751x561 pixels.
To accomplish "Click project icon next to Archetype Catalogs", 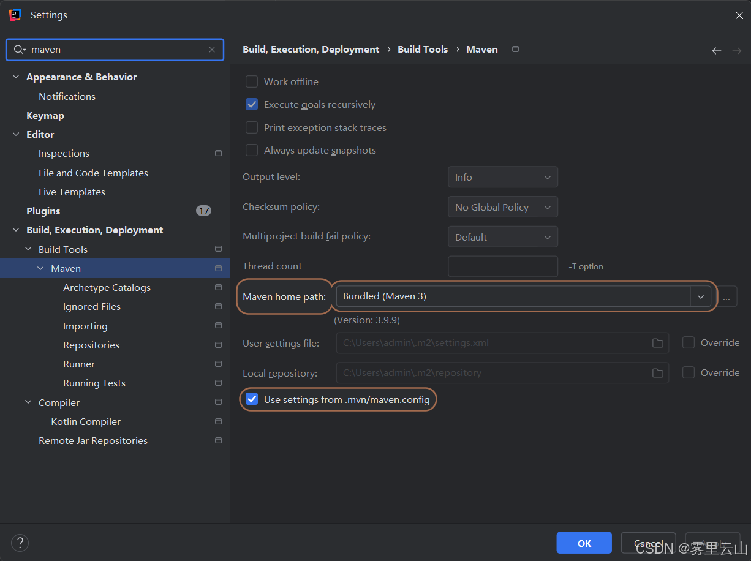I will (x=218, y=287).
